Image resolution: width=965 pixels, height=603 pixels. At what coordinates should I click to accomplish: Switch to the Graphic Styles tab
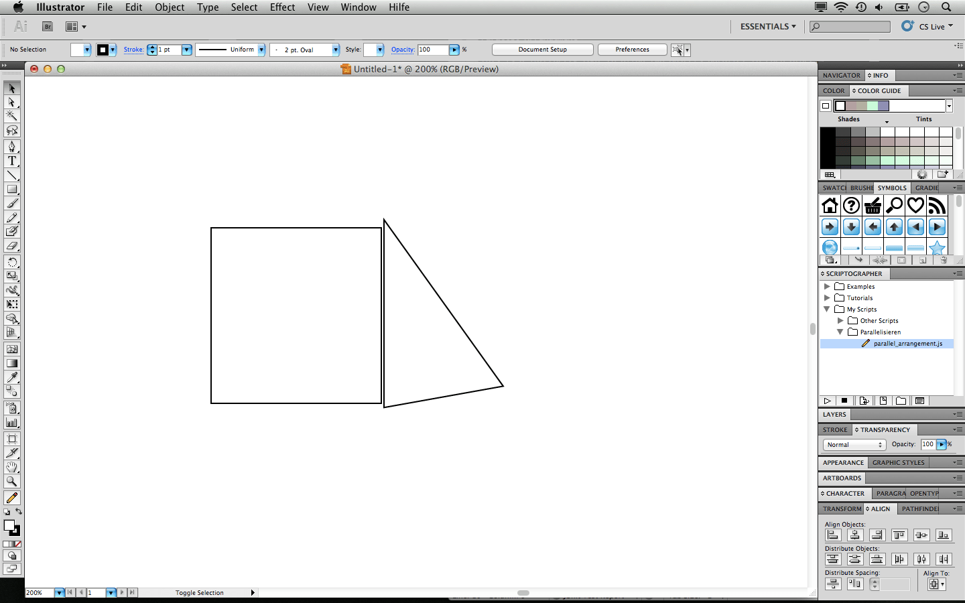tap(898, 462)
